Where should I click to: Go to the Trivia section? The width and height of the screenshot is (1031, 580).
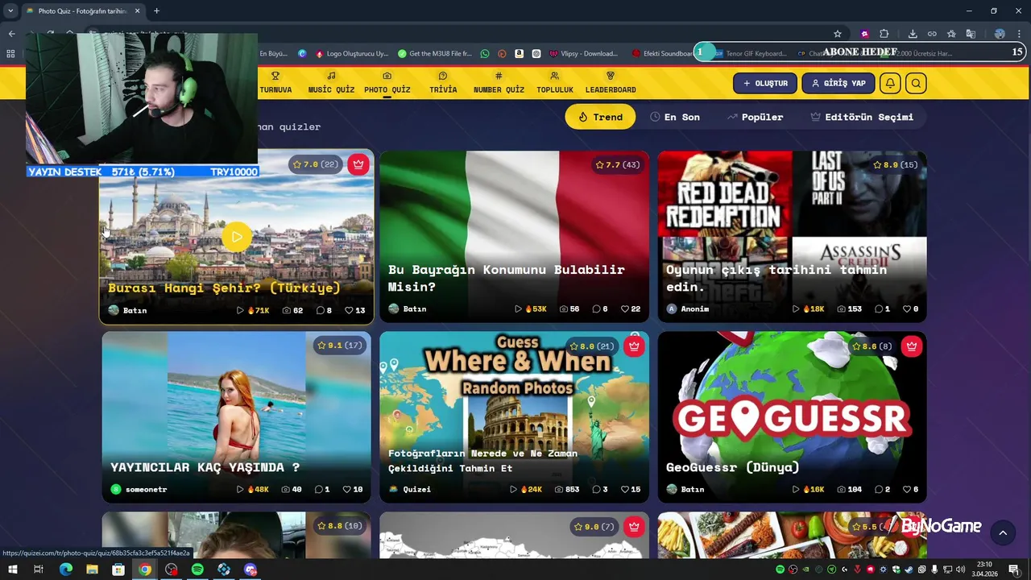443,82
